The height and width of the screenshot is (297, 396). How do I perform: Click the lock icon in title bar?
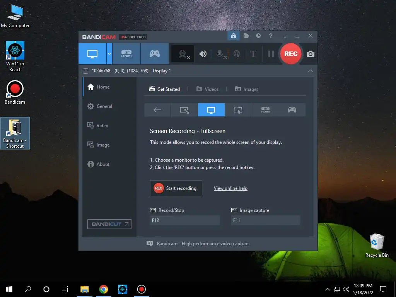(x=233, y=36)
